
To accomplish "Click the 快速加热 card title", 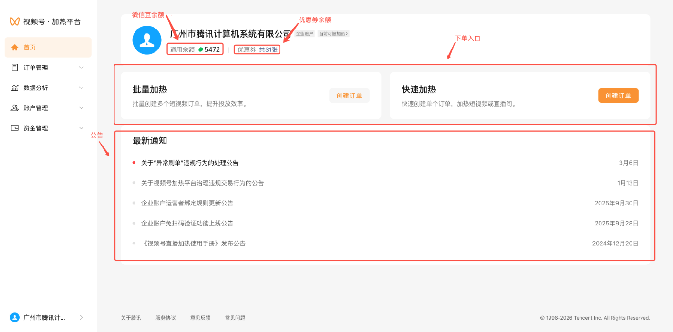I will point(419,89).
